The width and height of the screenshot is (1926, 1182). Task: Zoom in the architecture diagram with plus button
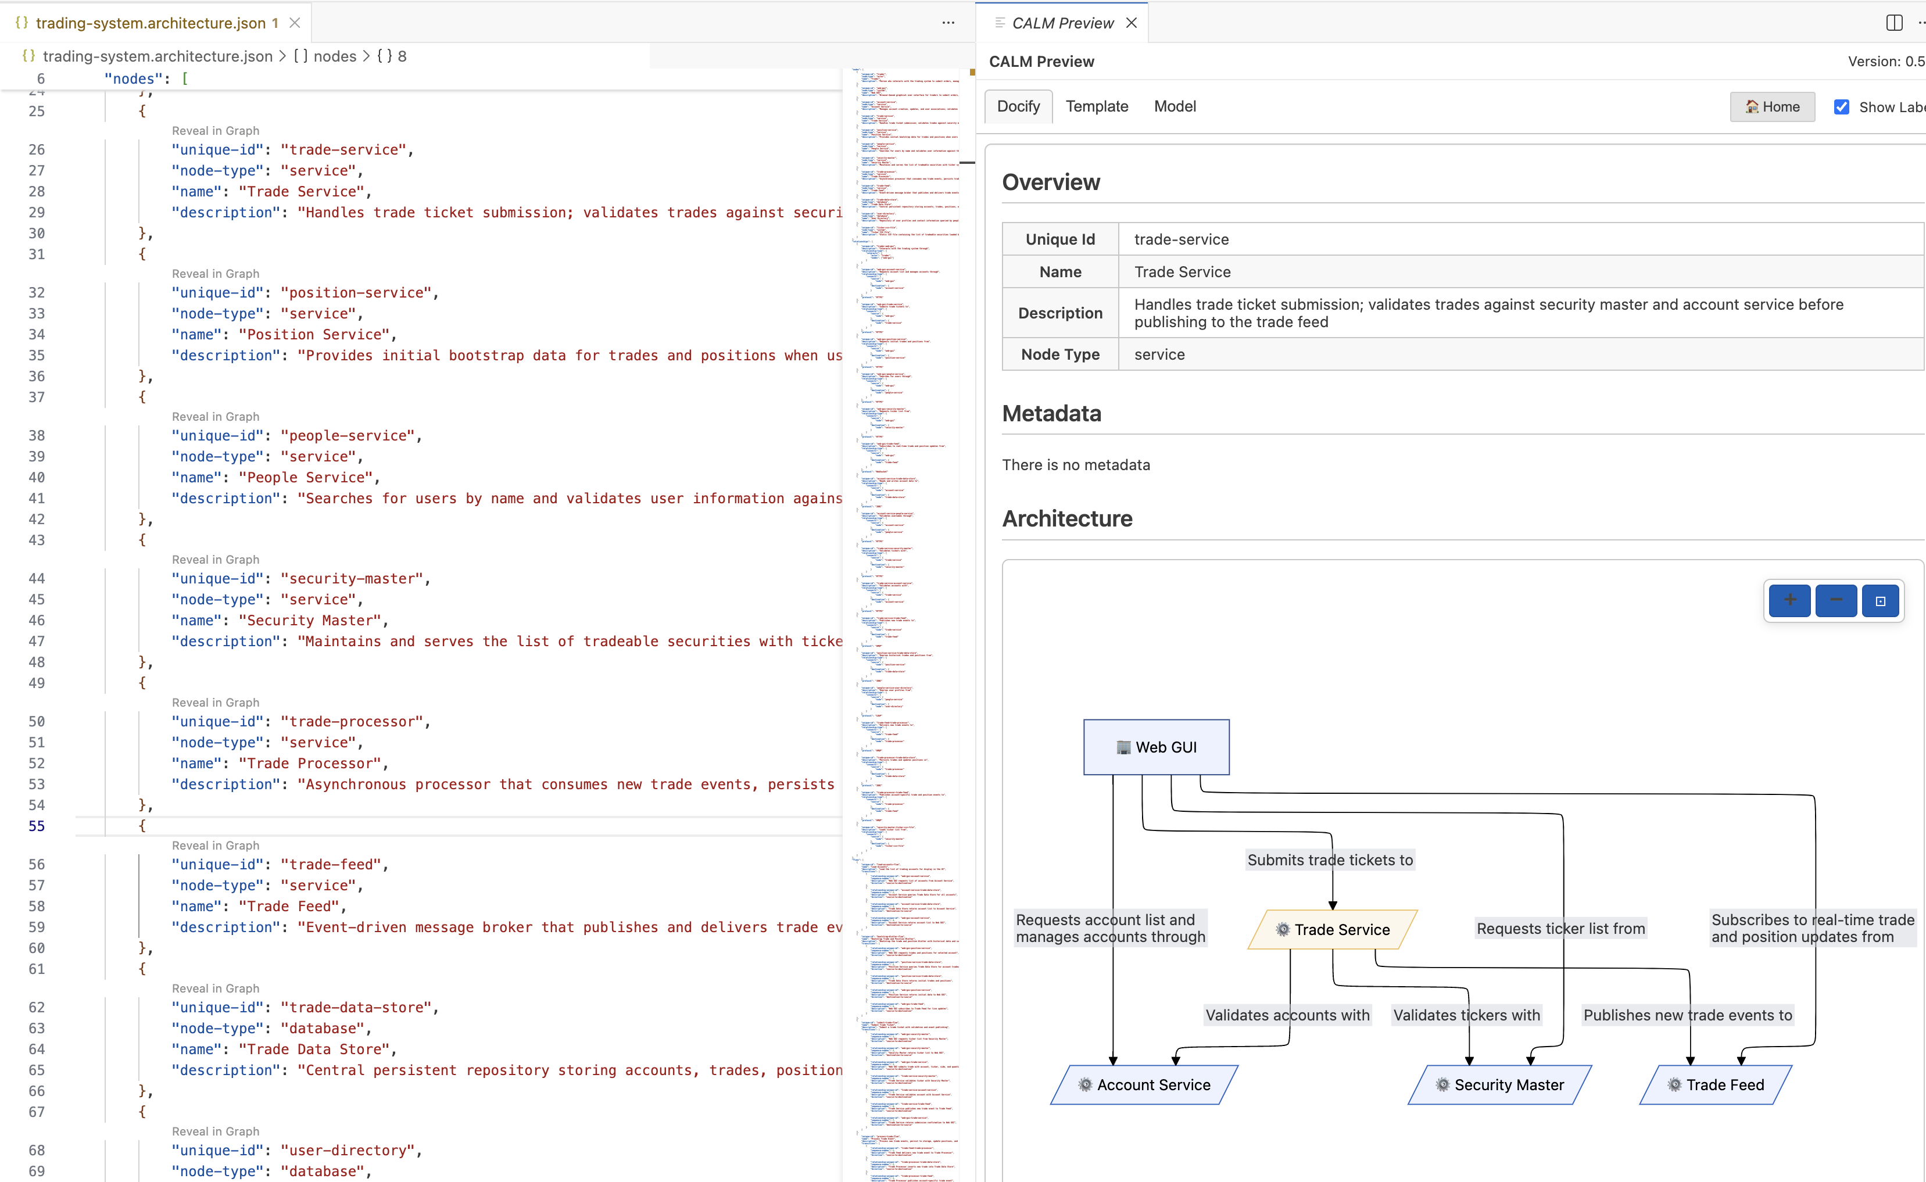point(1789,600)
